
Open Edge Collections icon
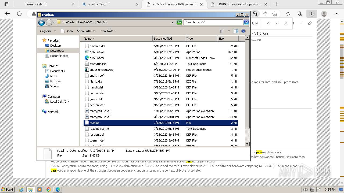pyautogui.click(x=300, y=14)
